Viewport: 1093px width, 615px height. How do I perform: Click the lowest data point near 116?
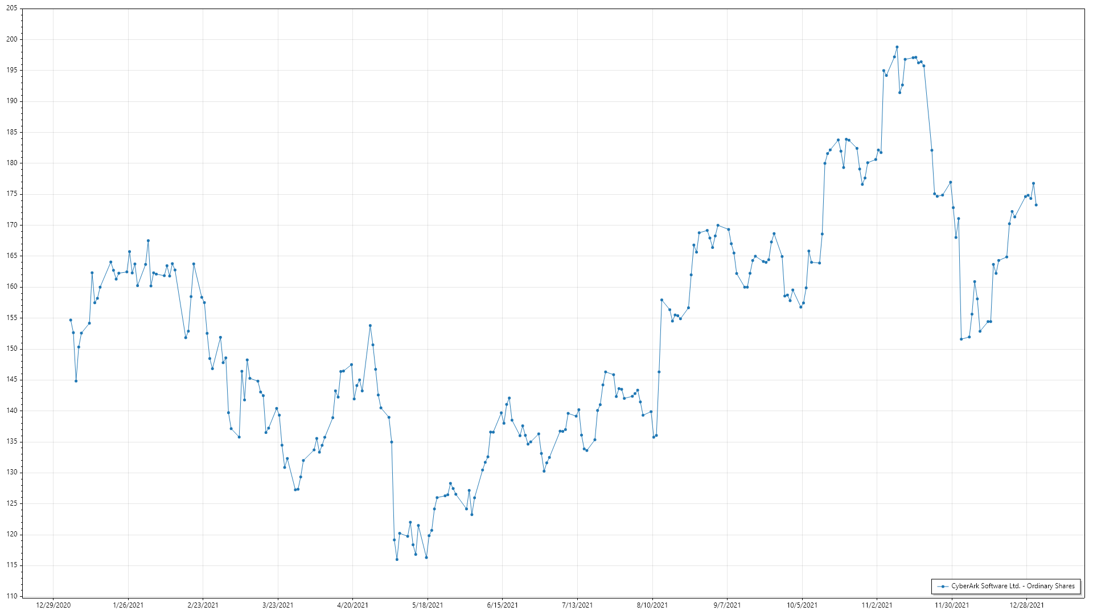pyautogui.click(x=397, y=560)
